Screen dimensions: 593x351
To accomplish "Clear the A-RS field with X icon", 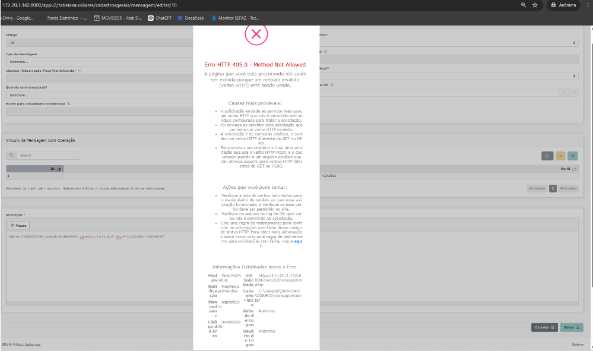I will (x=574, y=93).
